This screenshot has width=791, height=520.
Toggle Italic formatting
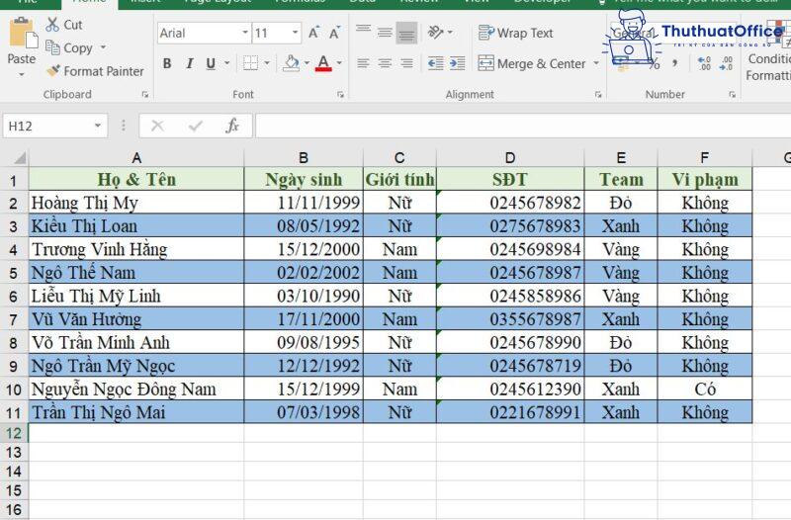tap(189, 63)
